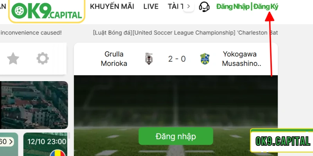
Task: Open the LIVE menu item
Action: (x=151, y=7)
